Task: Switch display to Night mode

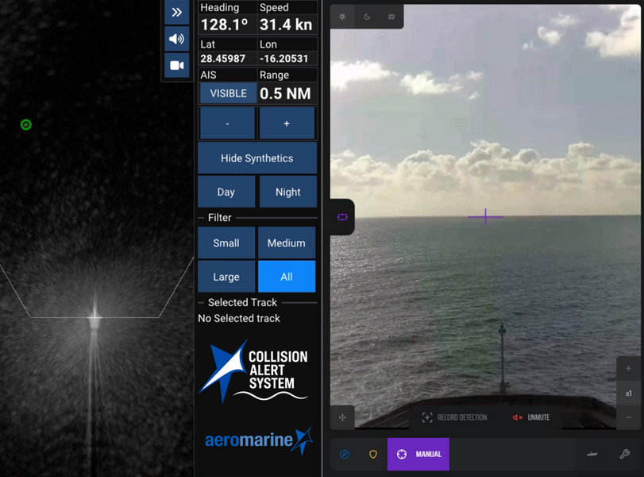Action: [288, 192]
